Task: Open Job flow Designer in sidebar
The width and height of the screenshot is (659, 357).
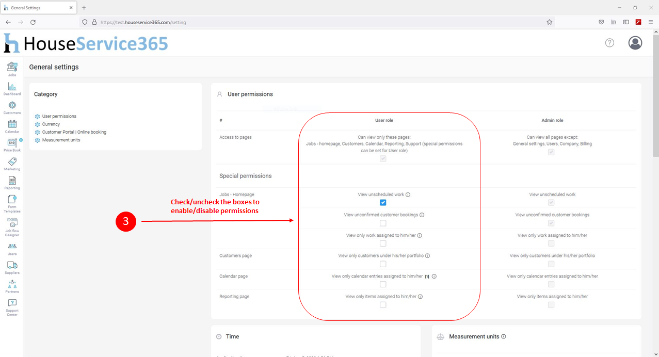Action: pyautogui.click(x=12, y=227)
